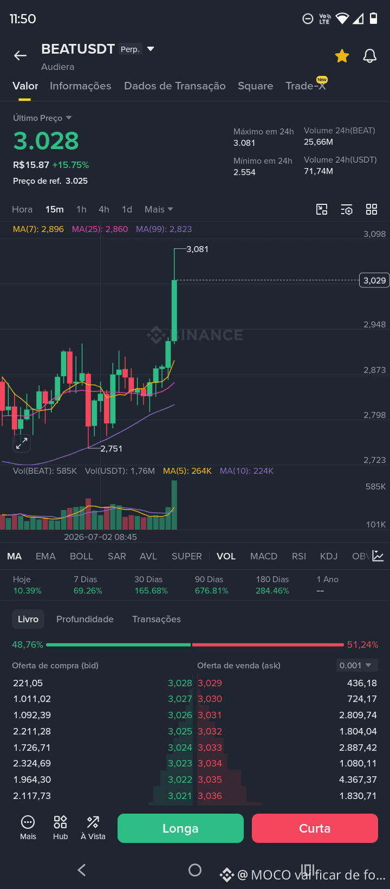Tap bid price 3,025

(180, 731)
